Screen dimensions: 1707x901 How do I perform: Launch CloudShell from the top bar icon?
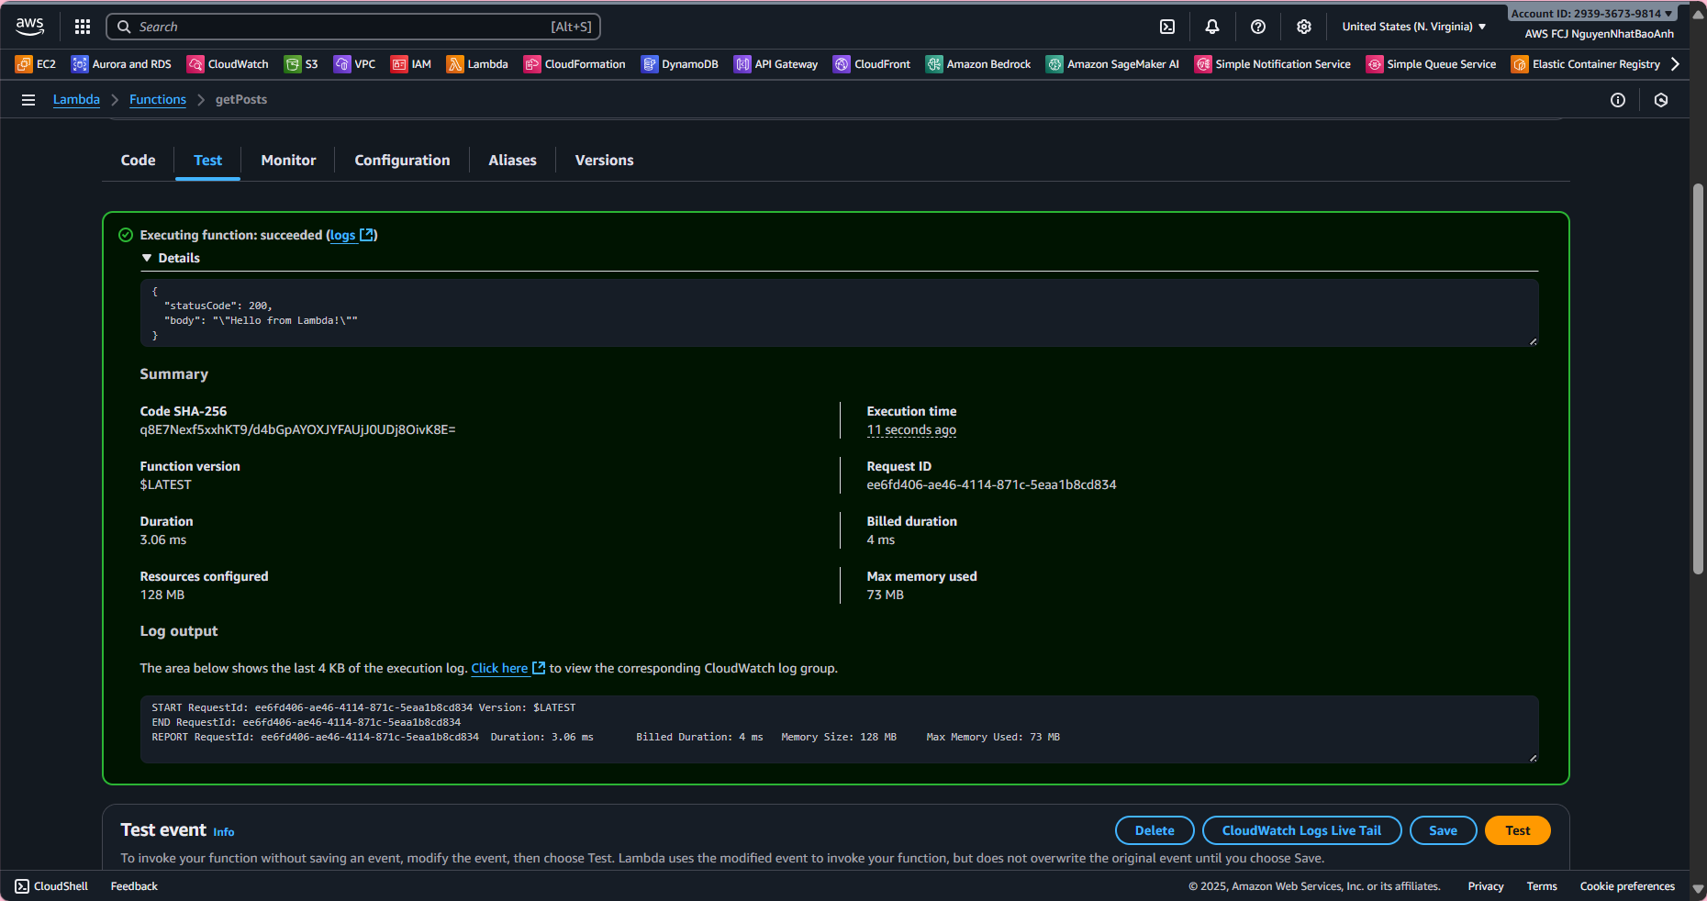1167,27
